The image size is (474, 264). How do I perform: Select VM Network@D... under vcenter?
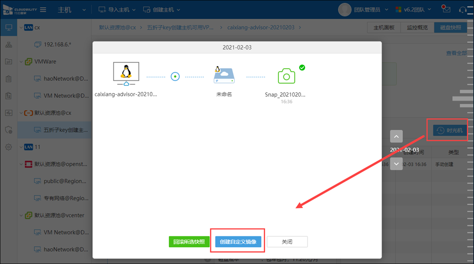[x=61, y=232]
